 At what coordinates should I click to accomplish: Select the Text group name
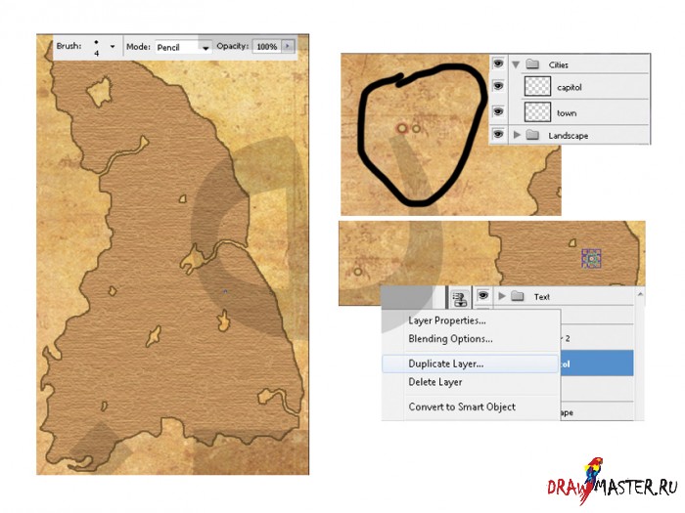[542, 297]
